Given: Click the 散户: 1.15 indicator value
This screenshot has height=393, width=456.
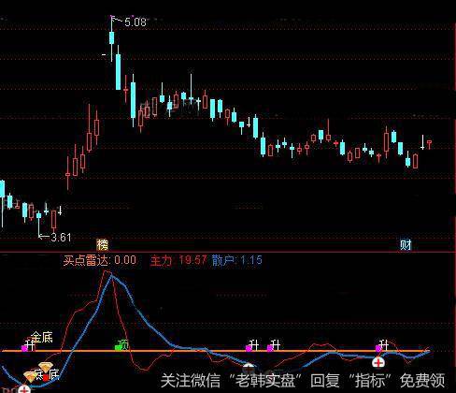Looking at the screenshot, I should coord(237,260).
